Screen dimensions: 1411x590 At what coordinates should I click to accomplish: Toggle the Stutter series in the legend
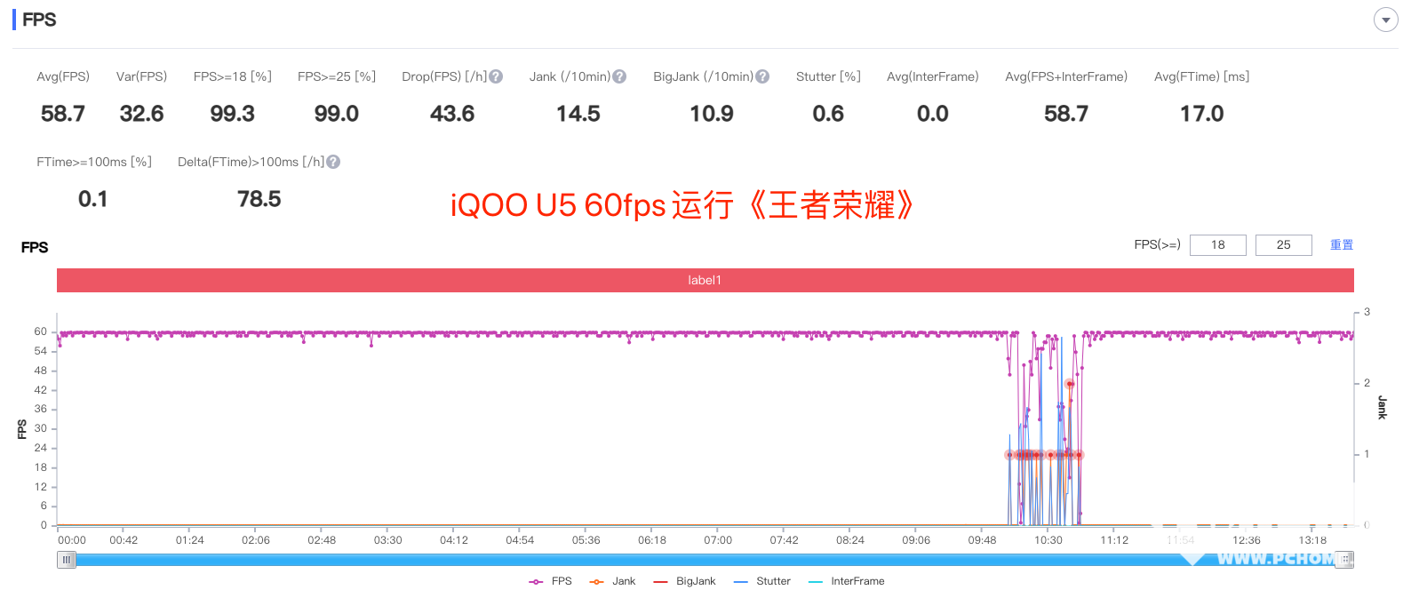[x=762, y=581]
